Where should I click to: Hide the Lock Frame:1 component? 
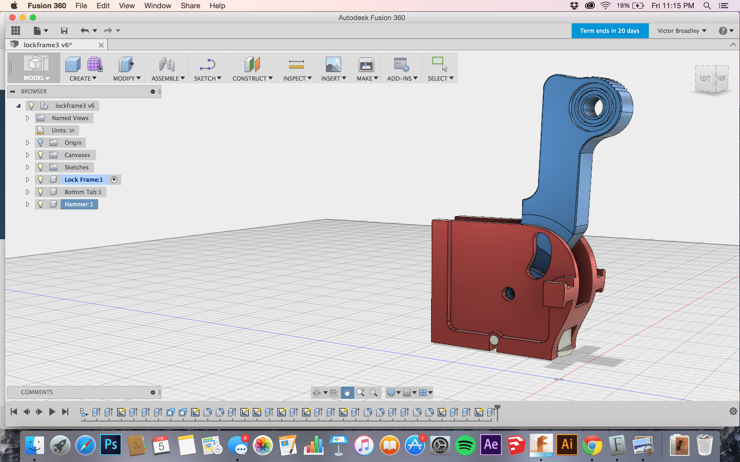click(40, 179)
